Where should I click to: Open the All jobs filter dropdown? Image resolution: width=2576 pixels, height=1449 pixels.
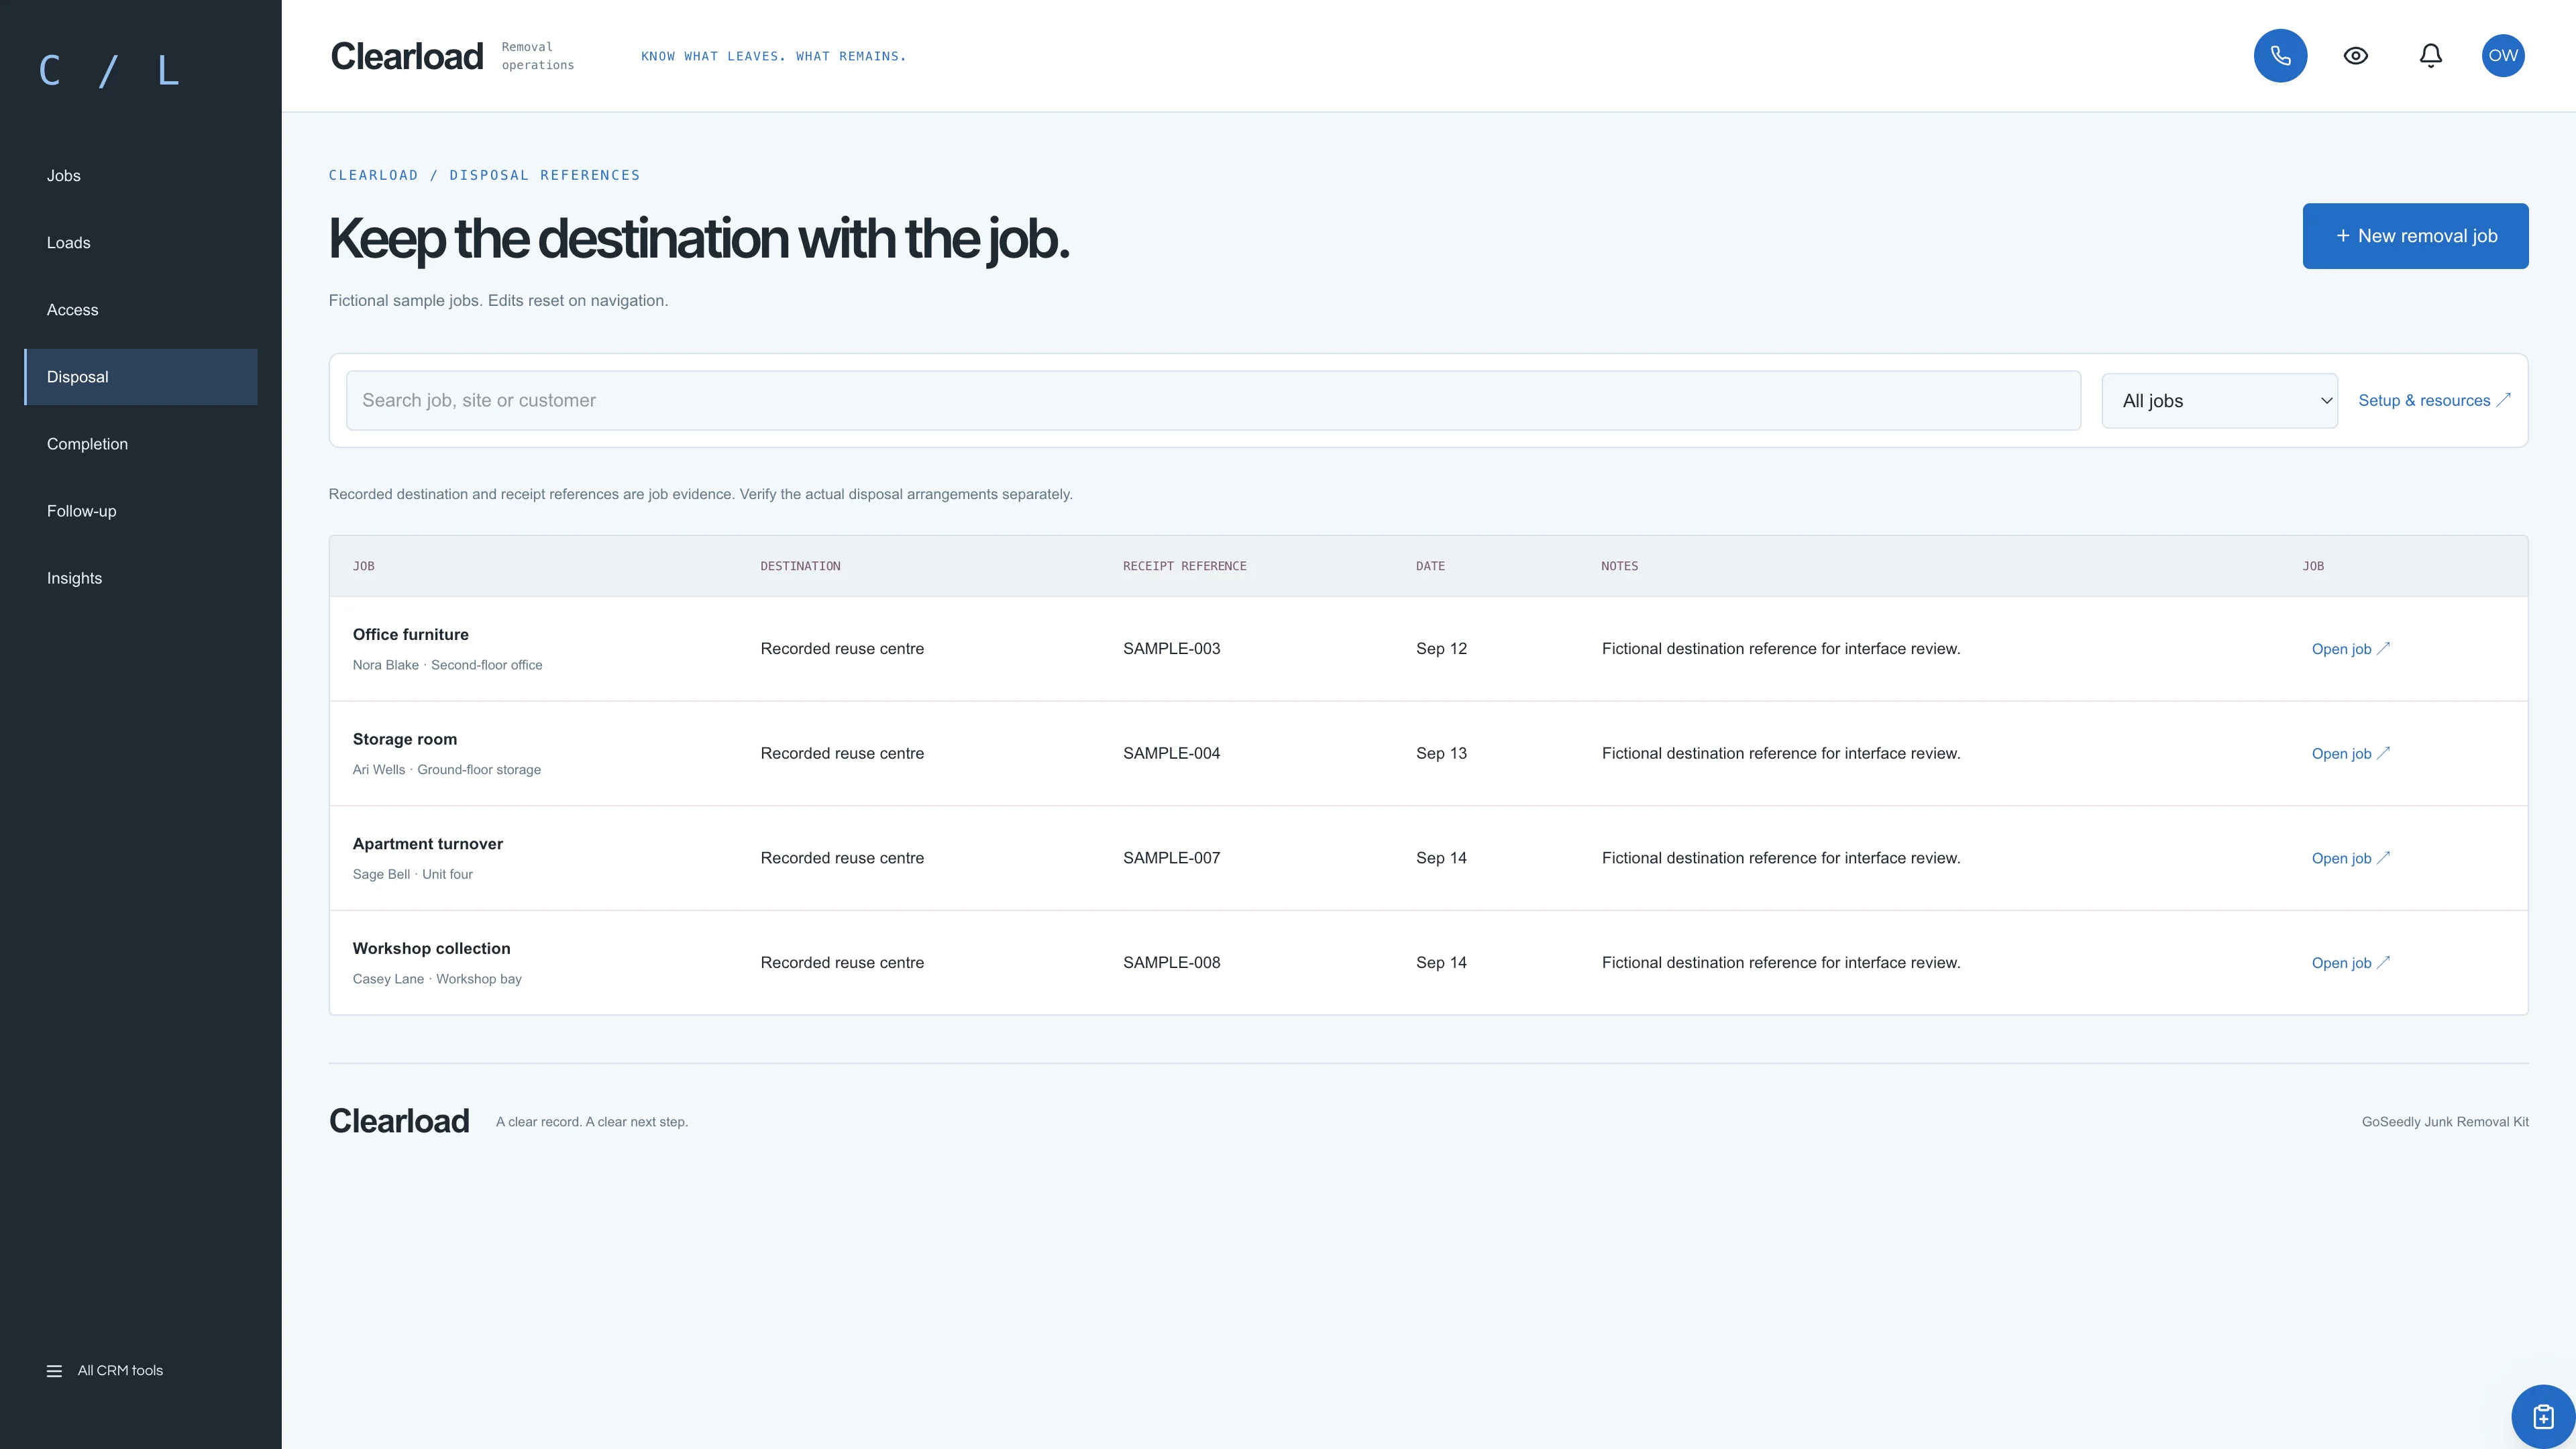[x=2219, y=401]
